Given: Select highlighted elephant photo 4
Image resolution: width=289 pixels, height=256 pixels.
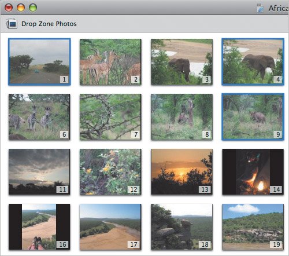Looking at the screenshot, I should click(x=253, y=62).
